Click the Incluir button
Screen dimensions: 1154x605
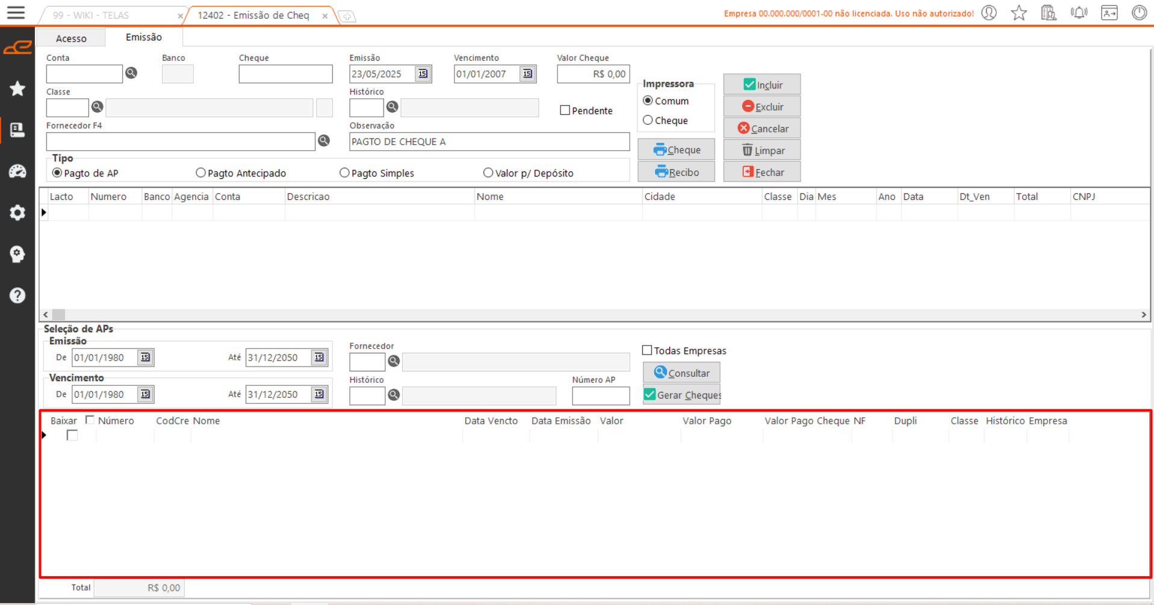[x=762, y=85]
